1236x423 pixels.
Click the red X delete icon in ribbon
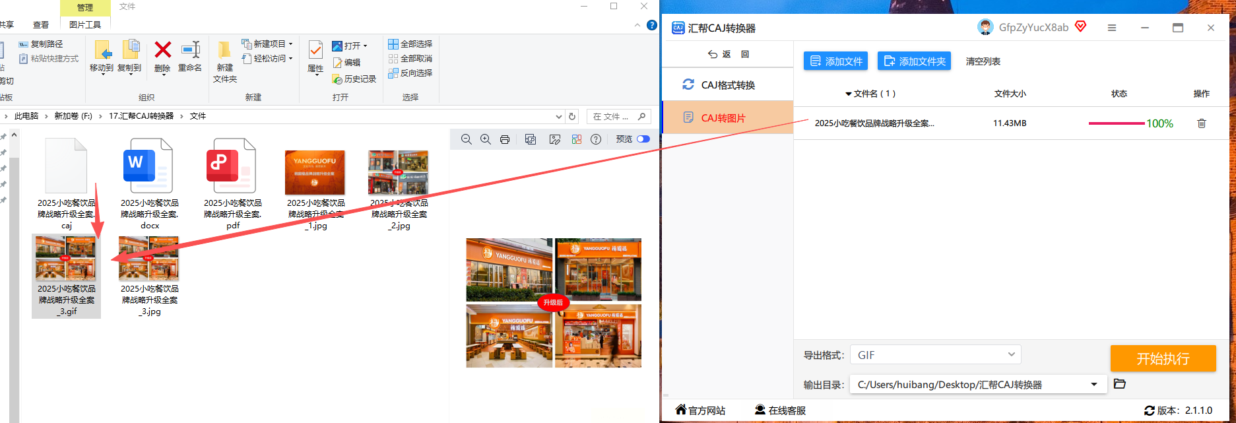tap(162, 50)
